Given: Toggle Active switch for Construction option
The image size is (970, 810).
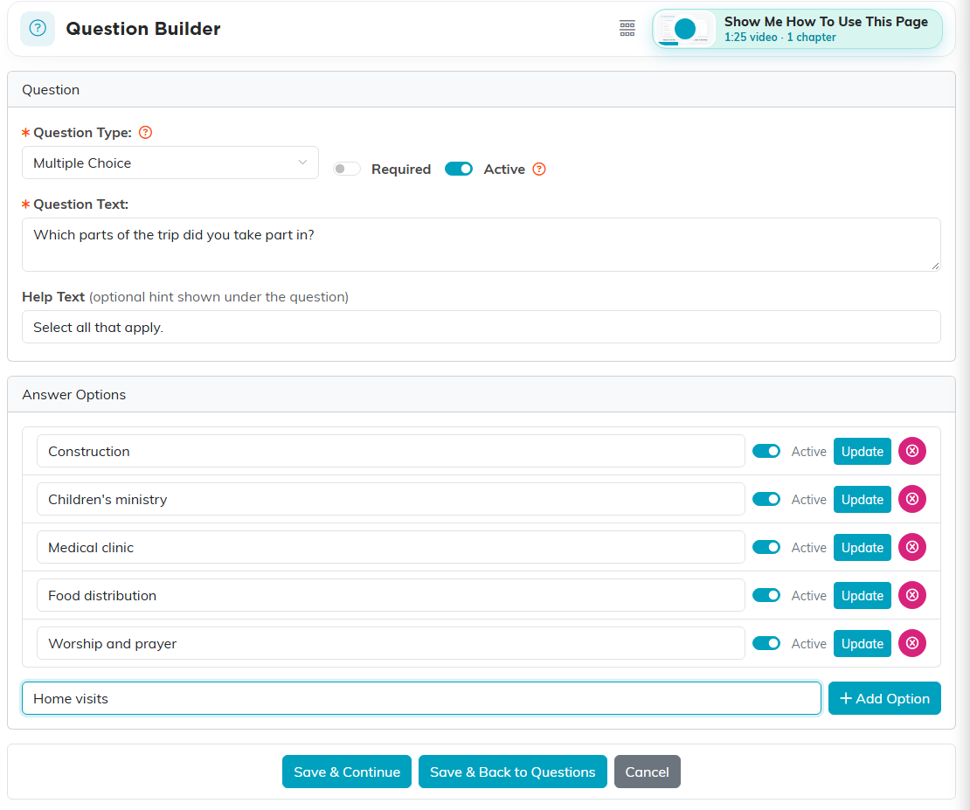Looking at the screenshot, I should 766,451.
